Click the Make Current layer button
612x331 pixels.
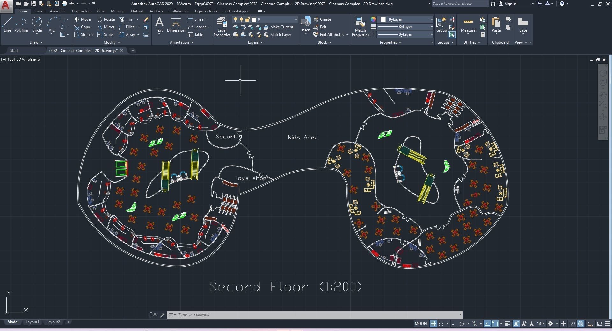pyautogui.click(x=278, y=27)
